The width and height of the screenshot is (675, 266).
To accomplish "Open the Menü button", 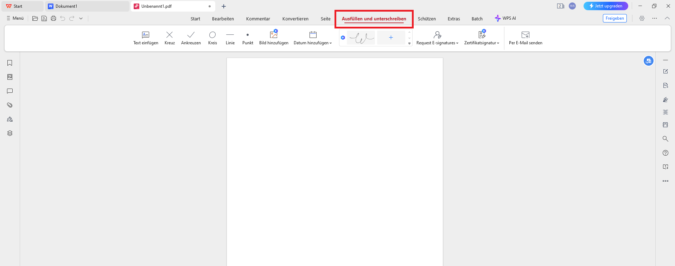I will [x=15, y=18].
